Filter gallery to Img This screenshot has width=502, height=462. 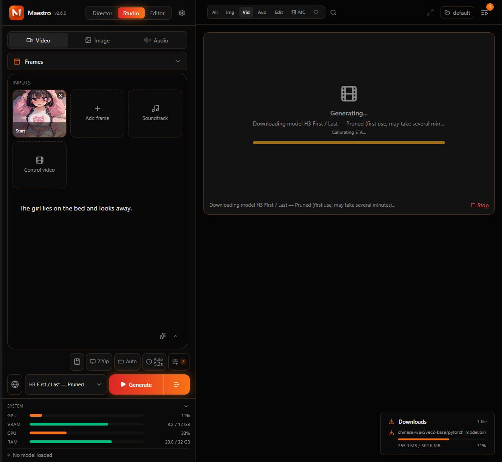(x=230, y=12)
